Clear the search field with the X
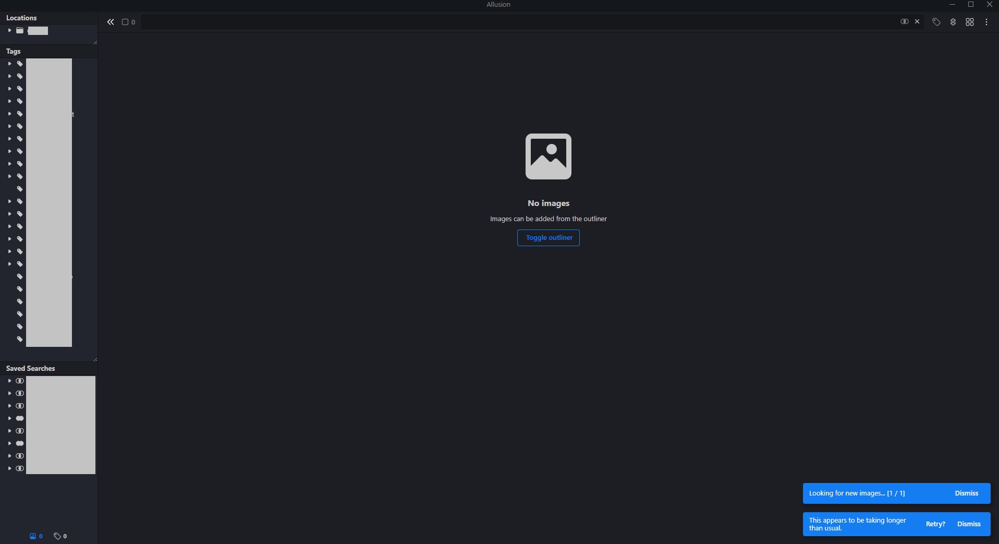The image size is (999, 544). (918, 21)
